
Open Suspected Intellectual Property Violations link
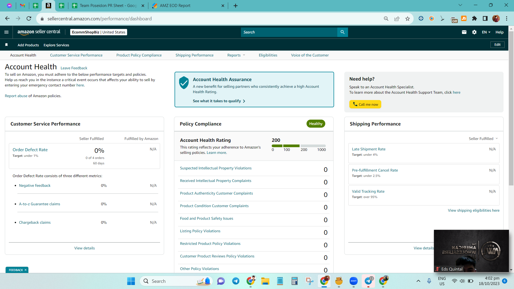[216, 168]
